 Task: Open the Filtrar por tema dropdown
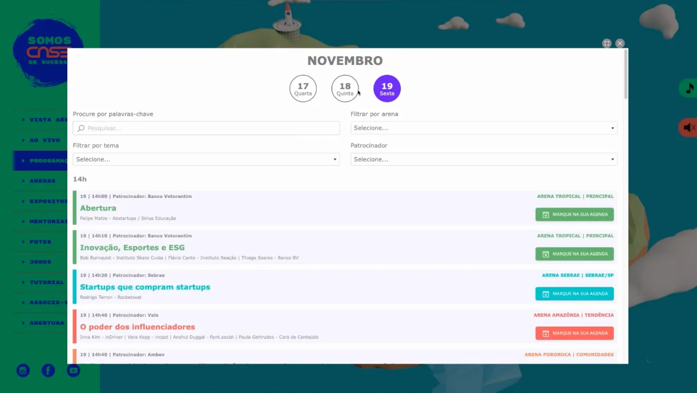coord(206,159)
